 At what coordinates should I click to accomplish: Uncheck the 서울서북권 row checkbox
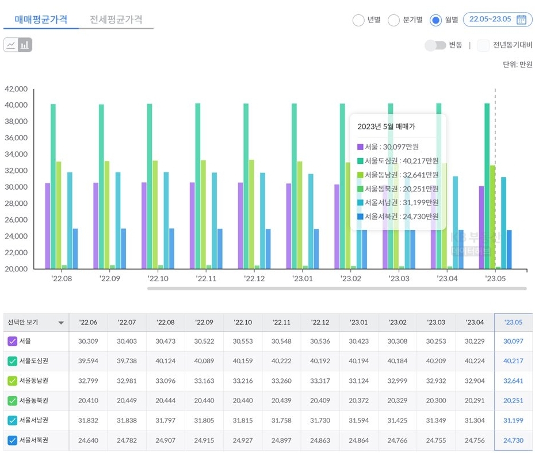click(x=12, y=440)
